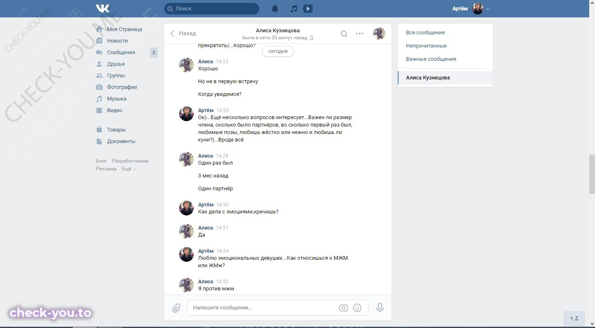This screenshot has height=328, width=595.
Task: Go back with the Назад button
Action: pos(183,34)
